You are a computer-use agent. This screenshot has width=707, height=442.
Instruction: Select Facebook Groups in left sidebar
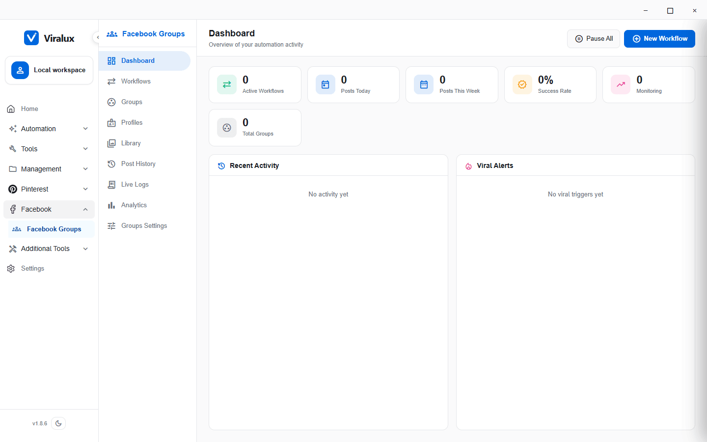(x=51, y=229)
